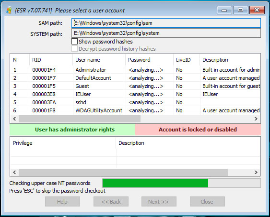Select the sshd account row
The height and width of the screenshot is (217, 270).
[x=135, y=102]
